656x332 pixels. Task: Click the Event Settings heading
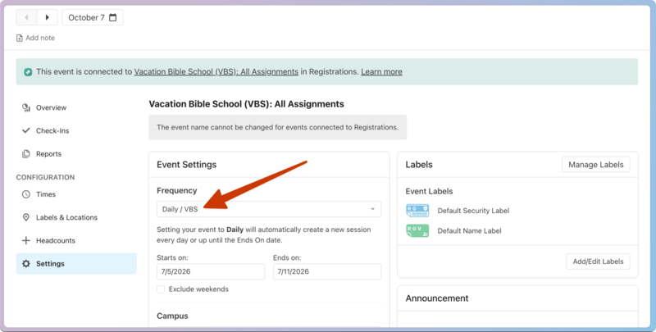pos(187,165)
